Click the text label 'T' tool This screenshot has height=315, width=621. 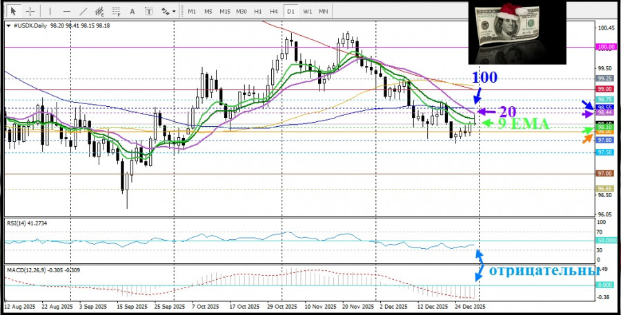point(150,12)
